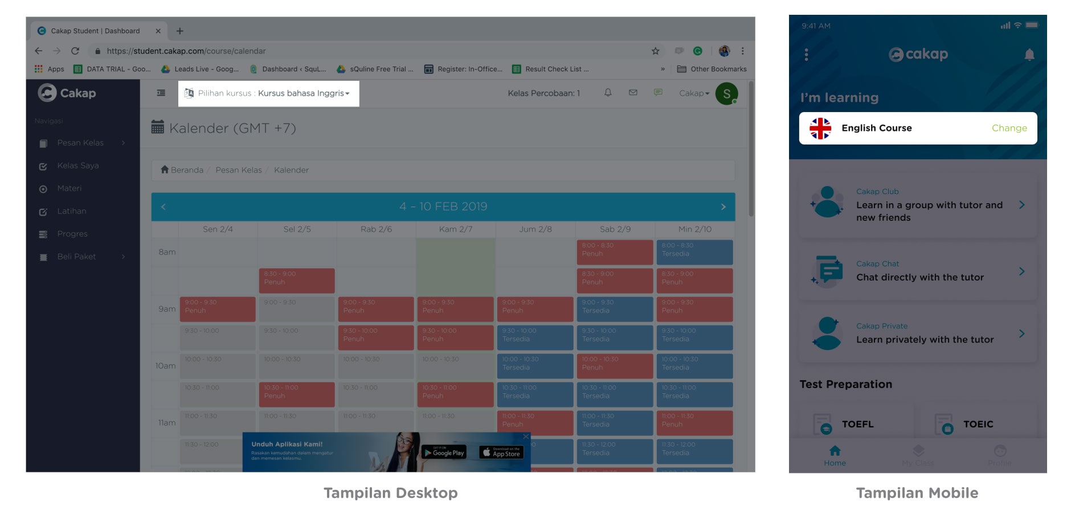This screenshot has height=523, width=1071.
Task: Open the TOEIC test preparation card
Action: (x=978, y=423)
